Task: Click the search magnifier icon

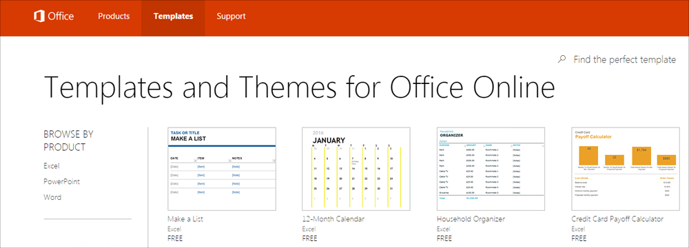Action: tap(561, 59)
